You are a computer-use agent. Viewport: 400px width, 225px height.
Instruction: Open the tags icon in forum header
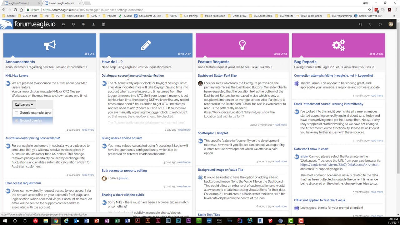(83, 24)
